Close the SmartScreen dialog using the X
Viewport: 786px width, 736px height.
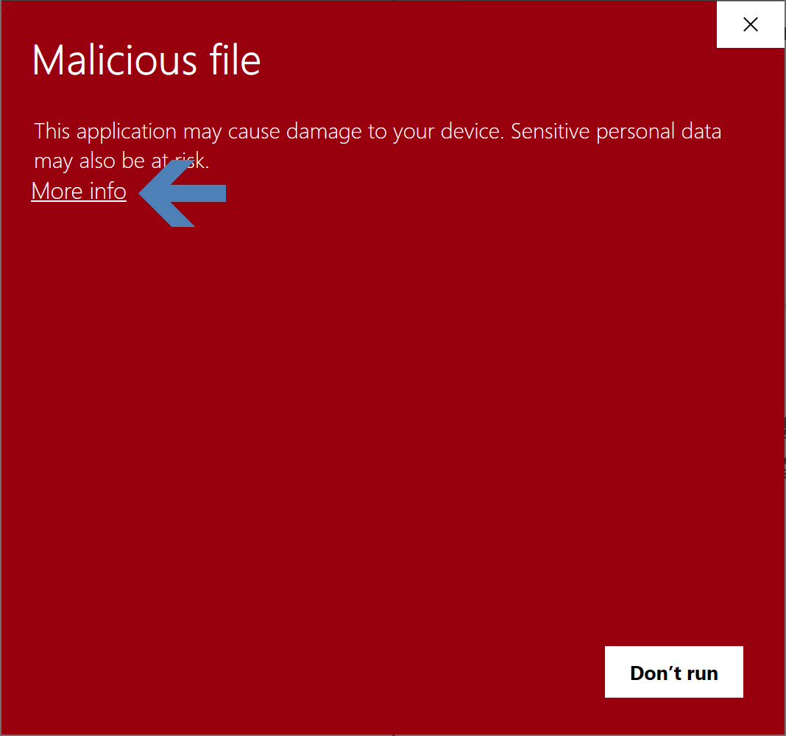pos(750,24)
